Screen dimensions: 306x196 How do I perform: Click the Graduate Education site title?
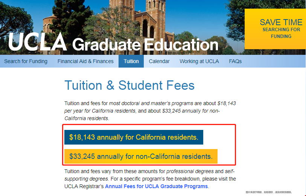point(145,44)
